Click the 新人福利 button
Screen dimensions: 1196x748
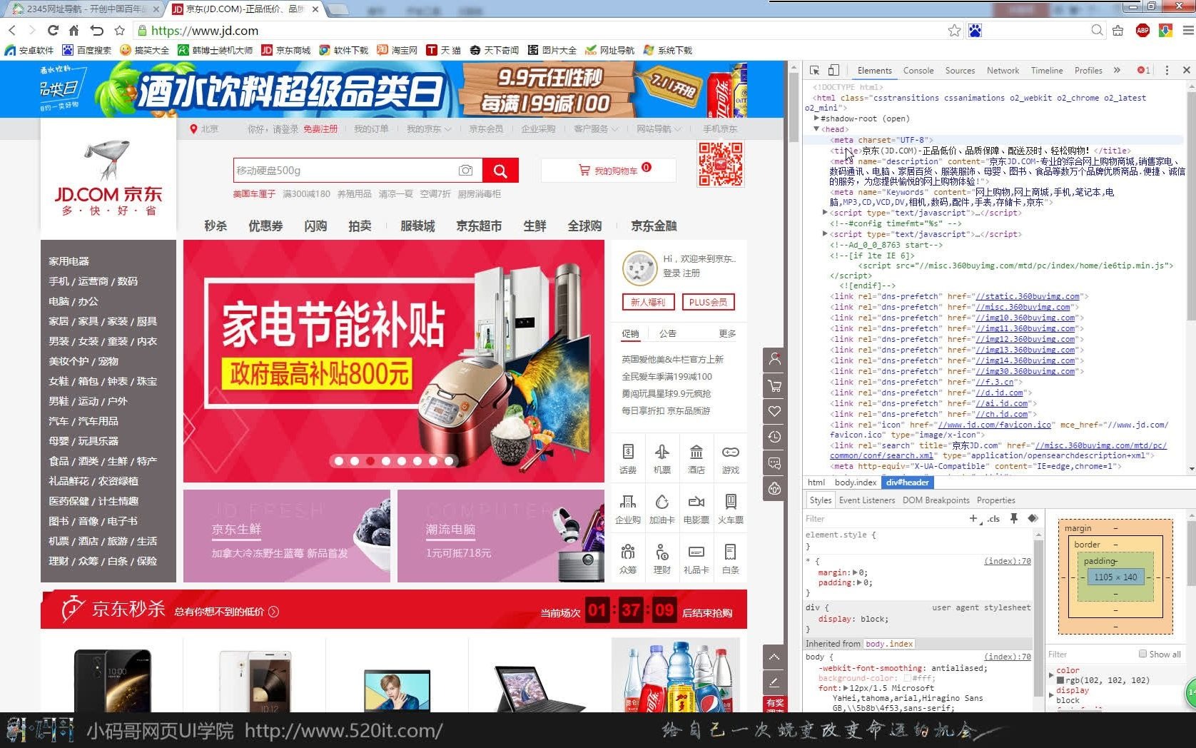pyautogui.click(x=648, y=302)
